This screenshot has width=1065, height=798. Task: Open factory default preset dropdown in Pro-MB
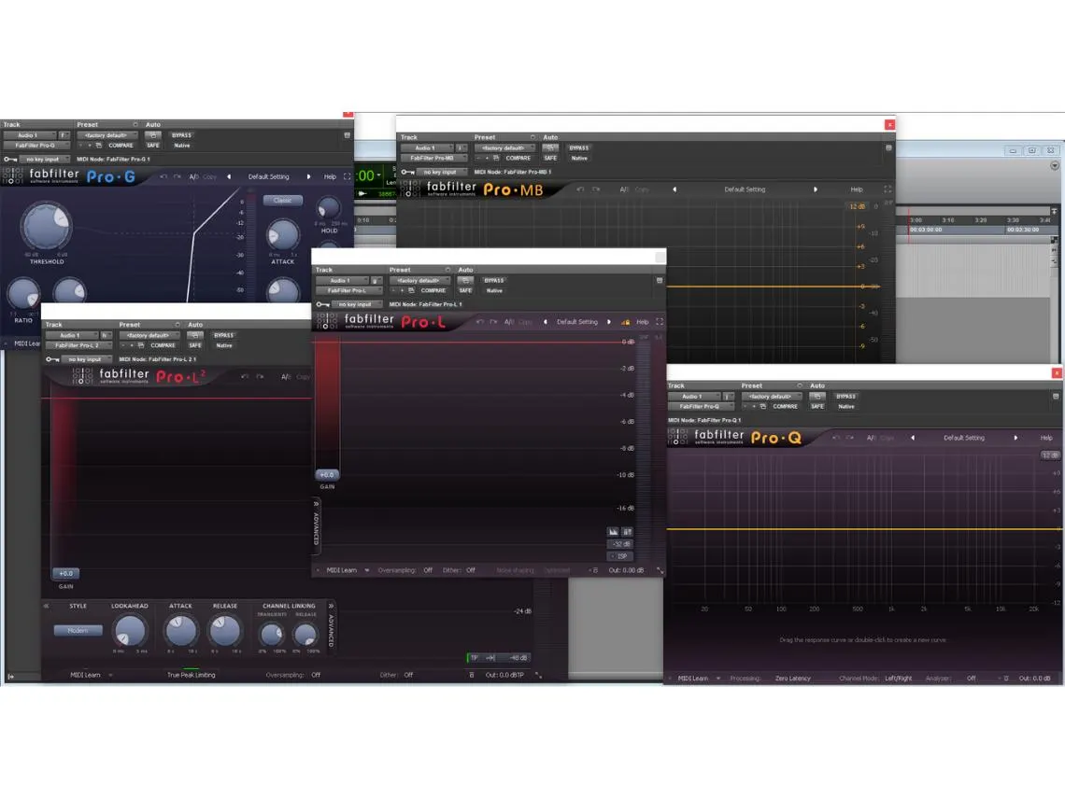click(504, 147)
